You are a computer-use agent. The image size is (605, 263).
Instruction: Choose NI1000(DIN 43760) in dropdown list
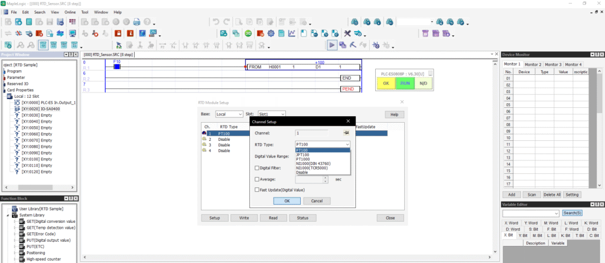tap(313, 164)
